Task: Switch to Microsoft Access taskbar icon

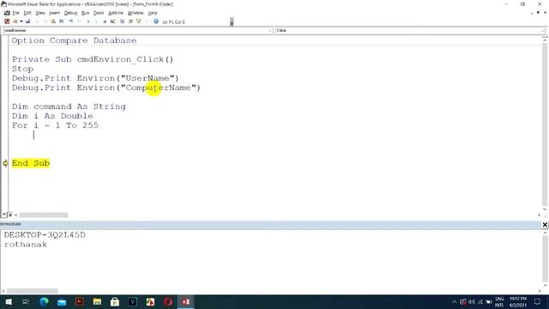Action: (x=185, y=301)
